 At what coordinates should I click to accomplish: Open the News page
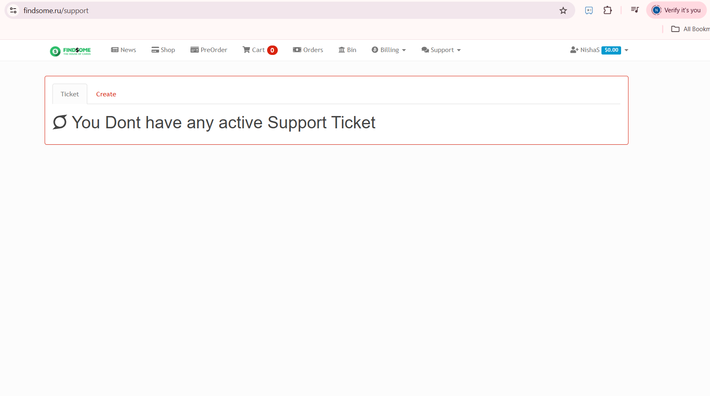123,50
